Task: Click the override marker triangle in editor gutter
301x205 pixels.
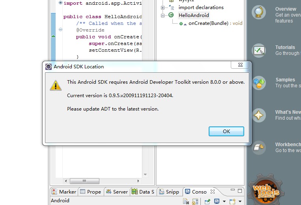Action: pyautogui.click(x=53, y=36)
